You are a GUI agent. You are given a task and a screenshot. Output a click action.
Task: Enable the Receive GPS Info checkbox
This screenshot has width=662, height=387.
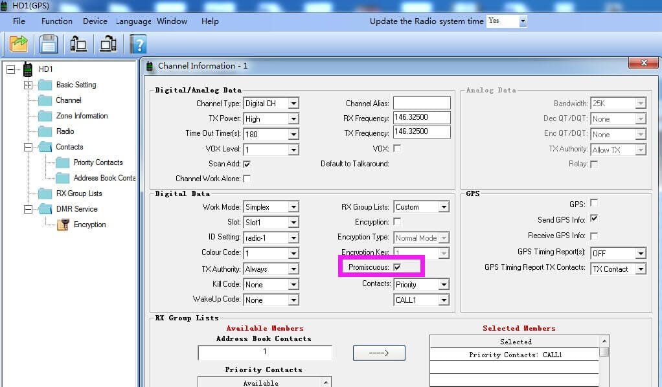pyautogui.click(x=594, y=236)
